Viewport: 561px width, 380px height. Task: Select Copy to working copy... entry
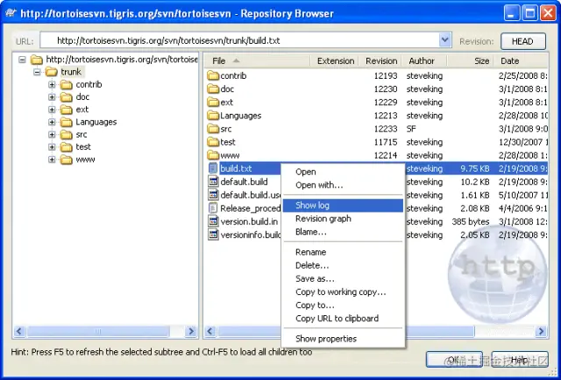coord(343,292)
